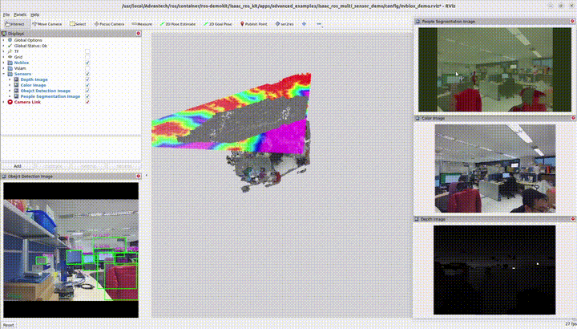Image resolution: width=577 pixels, height=329 pixels.
Task: Enable the Focus Camera tool
Action: click(x=108, y=24)
